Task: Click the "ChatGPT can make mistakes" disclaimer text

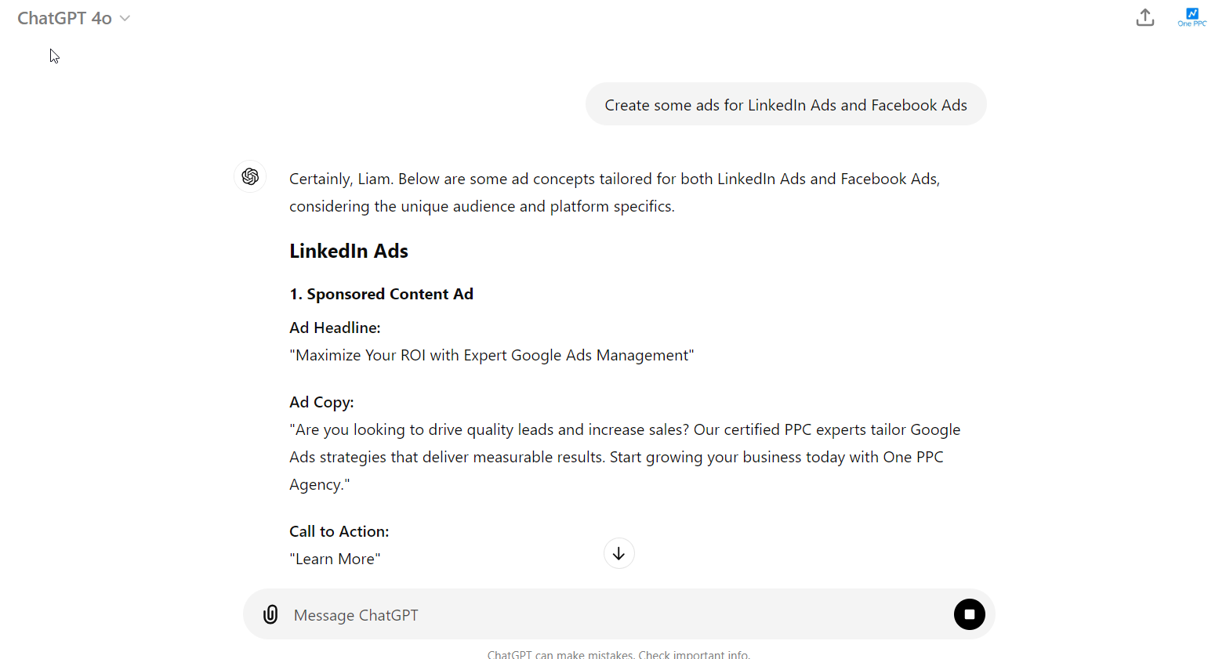Action: pos(619,654)
